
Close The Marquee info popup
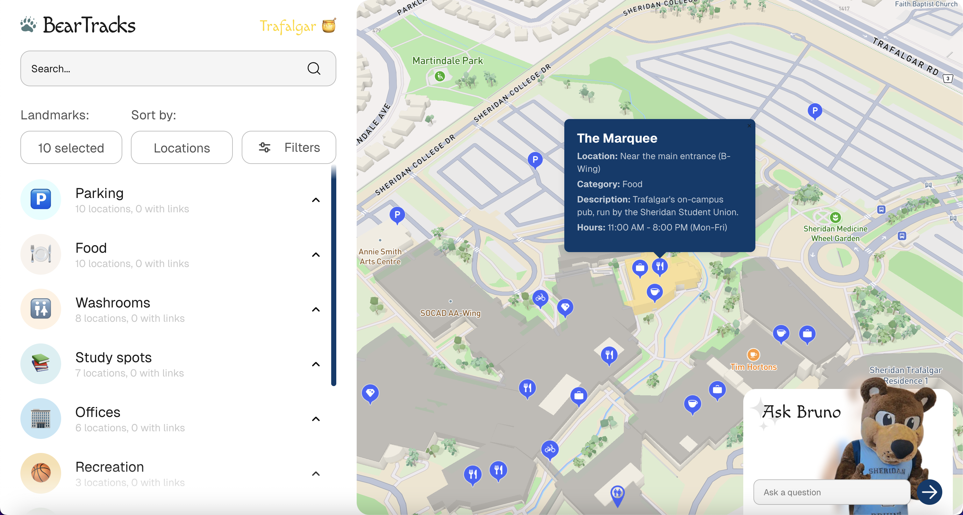point(749,126)
